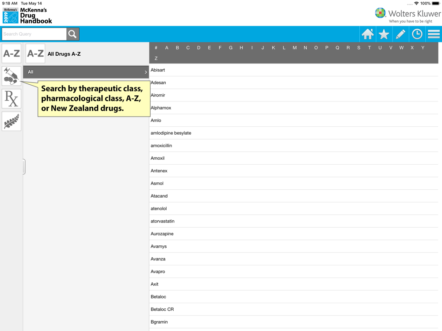
Task: Jump to letter T in index
Action: coord(369,48)
